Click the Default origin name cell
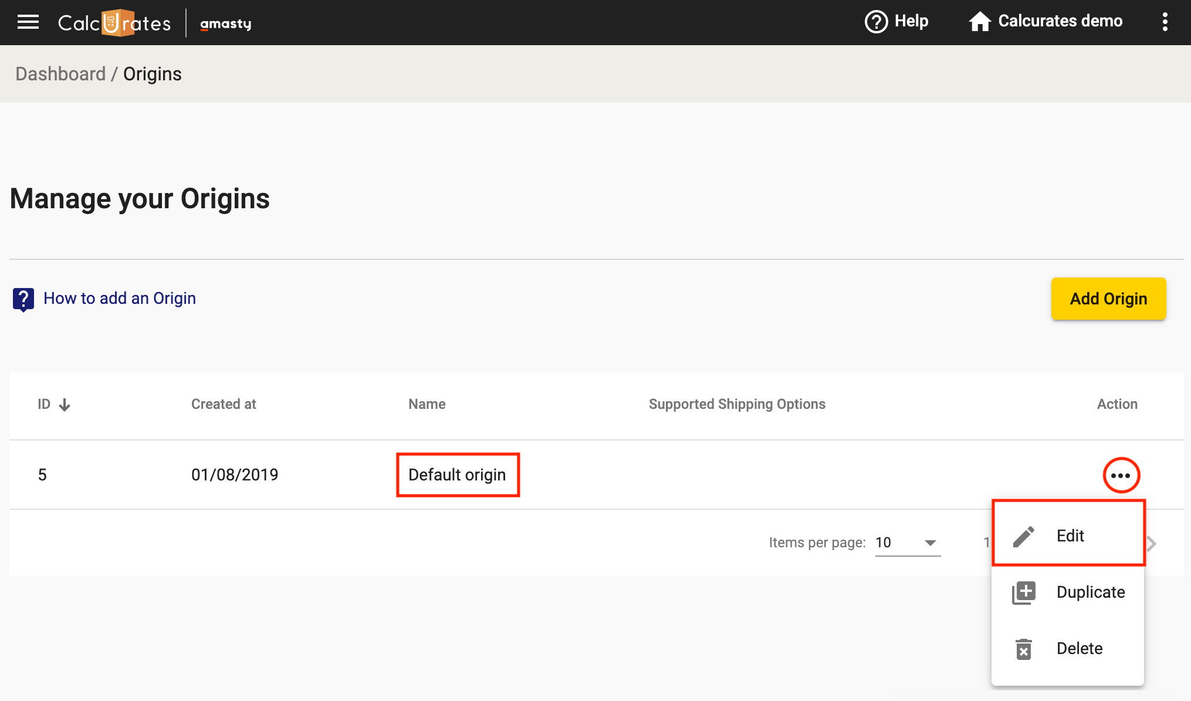Image resolution: width=1191 pixels, height=701 pixels. coord(457,475)
